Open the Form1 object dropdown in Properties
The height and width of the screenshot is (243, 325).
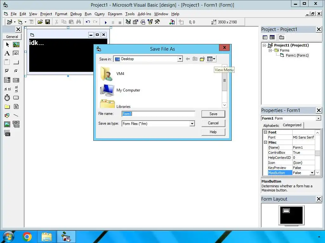coord(318,118)
